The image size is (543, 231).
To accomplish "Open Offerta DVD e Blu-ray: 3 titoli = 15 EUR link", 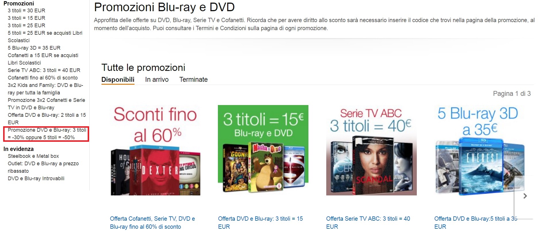I will 260,223.
